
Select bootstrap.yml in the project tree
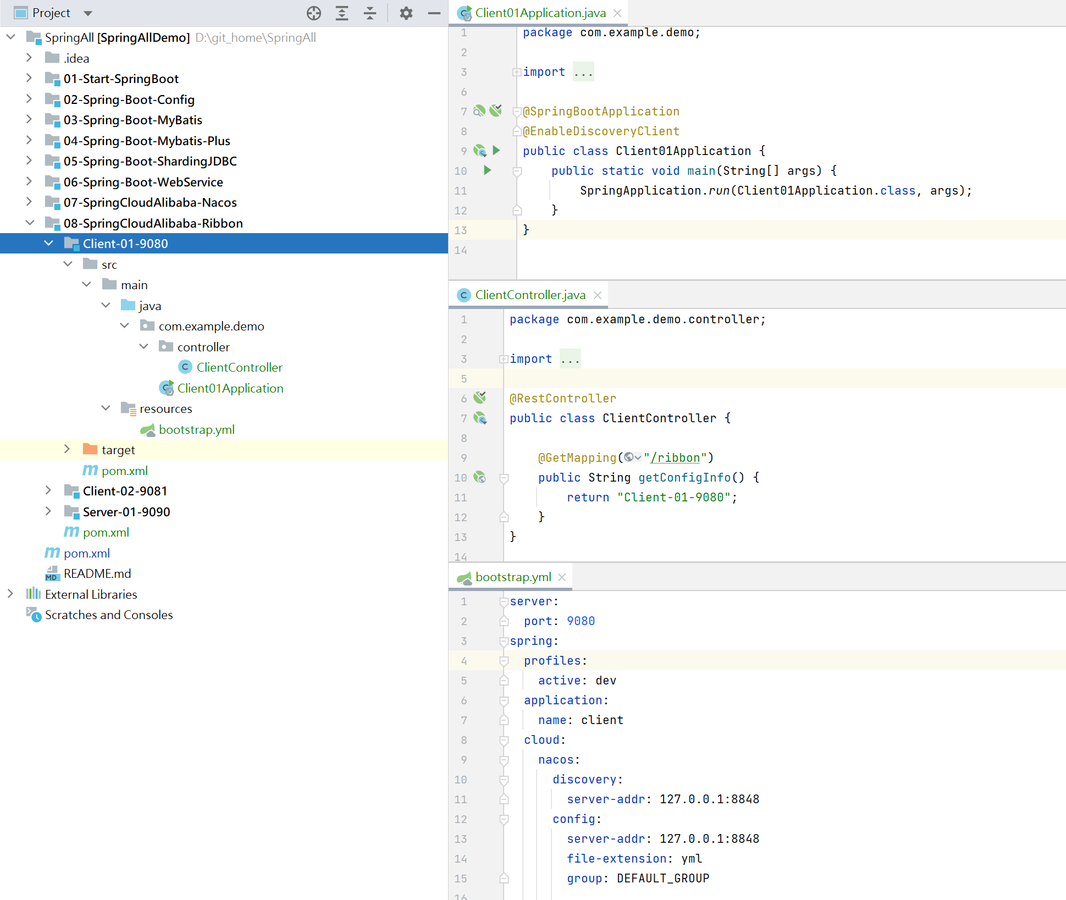[196, 429]
